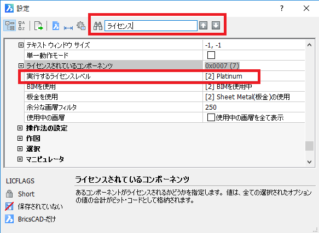The height and width of the screenshot is (233, 319).
Task: Find the next match with down arrow
Action: [x=216, y=26]
